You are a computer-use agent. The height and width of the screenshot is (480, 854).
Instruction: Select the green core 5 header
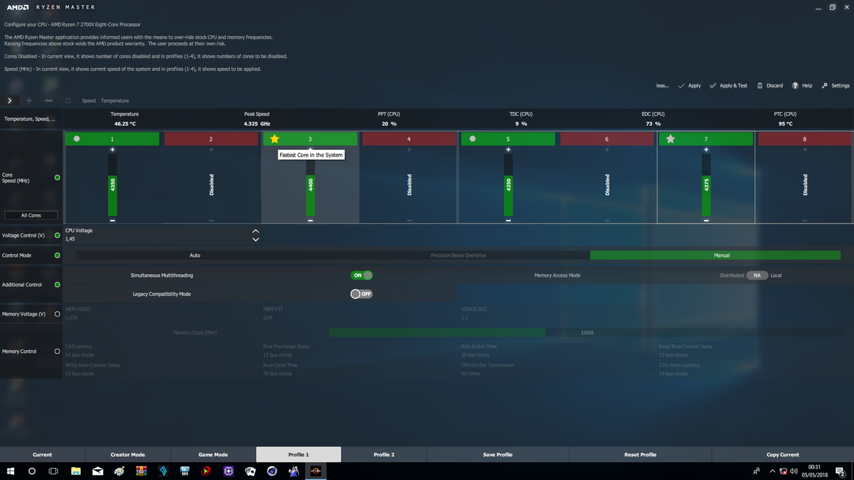pyautogui.click(x=508, y=139)
